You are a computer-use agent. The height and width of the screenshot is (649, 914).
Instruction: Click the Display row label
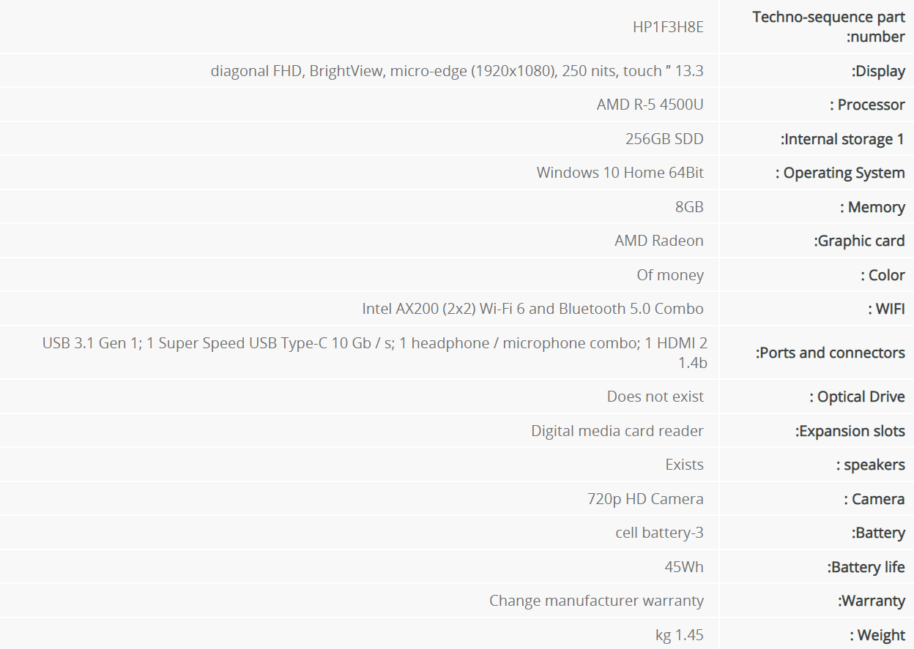878,71
